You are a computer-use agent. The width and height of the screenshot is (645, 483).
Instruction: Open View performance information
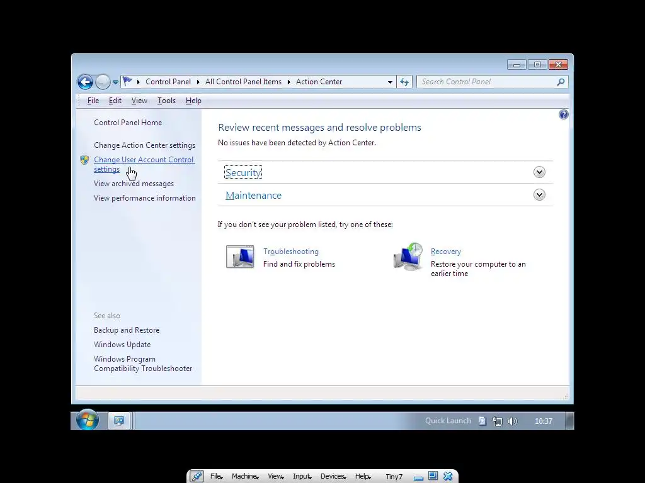click(145, 198)
